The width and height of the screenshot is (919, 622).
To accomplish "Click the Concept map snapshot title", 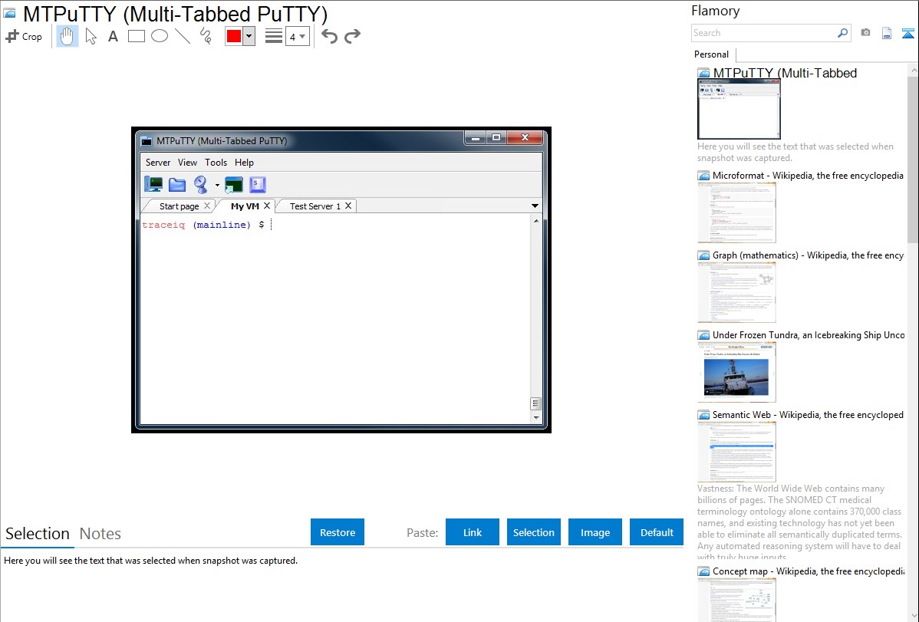I will coord(809,571).
